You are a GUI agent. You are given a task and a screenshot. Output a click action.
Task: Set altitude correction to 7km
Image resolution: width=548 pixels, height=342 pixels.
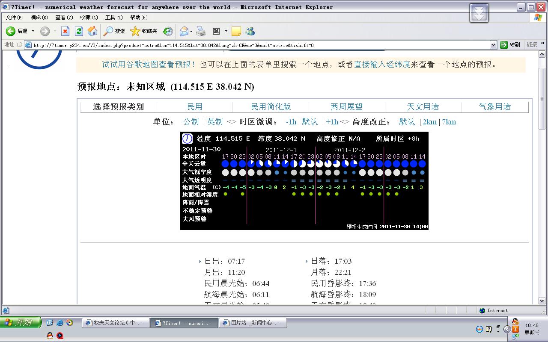point(449,122)
